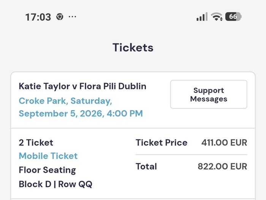Select the Floor Seating label
The image size is (266, 200).
(47, 170)
